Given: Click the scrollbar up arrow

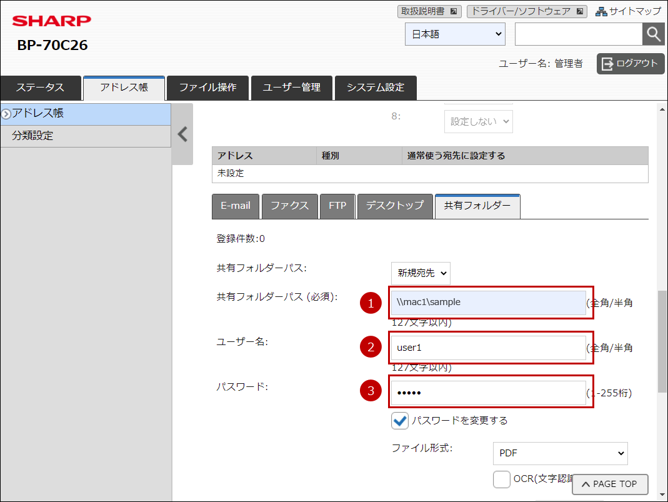Looking at the screenshot, I should click(662, 109).
